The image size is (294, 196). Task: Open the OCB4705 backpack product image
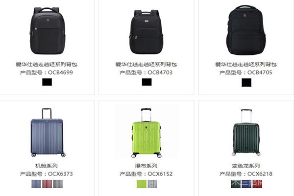tap(246, 30)
